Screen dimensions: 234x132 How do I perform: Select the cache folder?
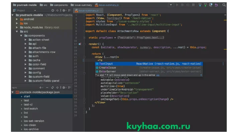[34, 60]
